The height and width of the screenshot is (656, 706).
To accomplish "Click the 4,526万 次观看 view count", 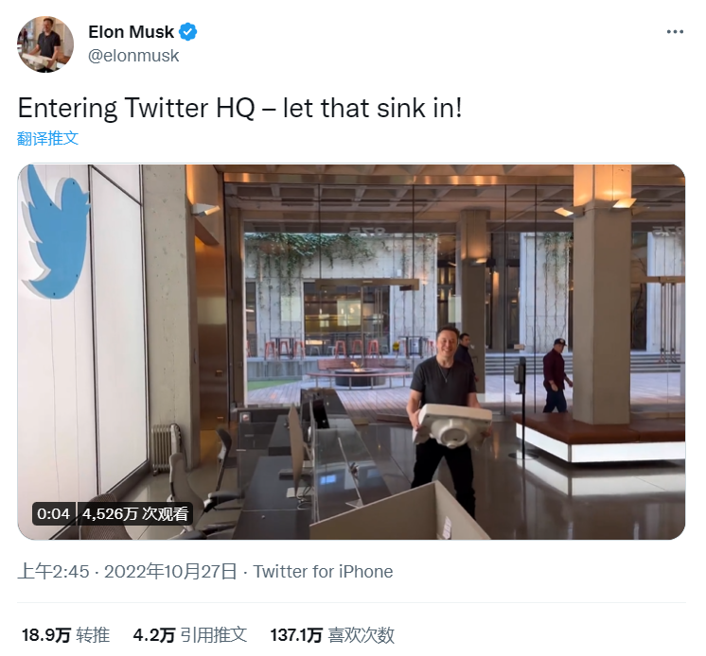I will (135, 514).
